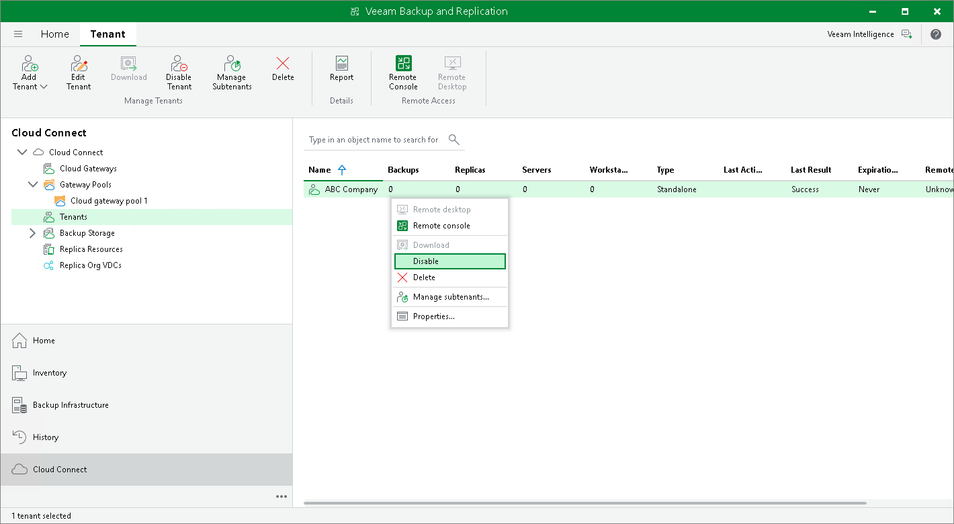
Task: Click the Home house icon in navigation
Action: coord(20,341)
